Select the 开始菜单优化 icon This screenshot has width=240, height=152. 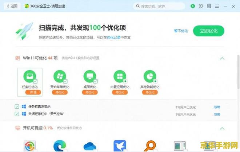(x=60, y=76)
